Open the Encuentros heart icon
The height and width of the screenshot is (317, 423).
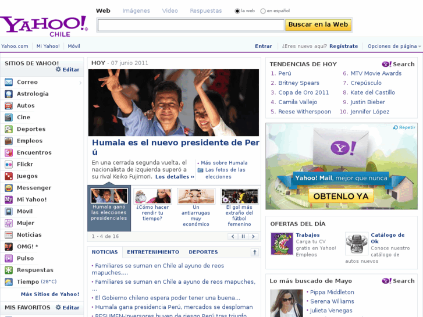pos(9,152)
